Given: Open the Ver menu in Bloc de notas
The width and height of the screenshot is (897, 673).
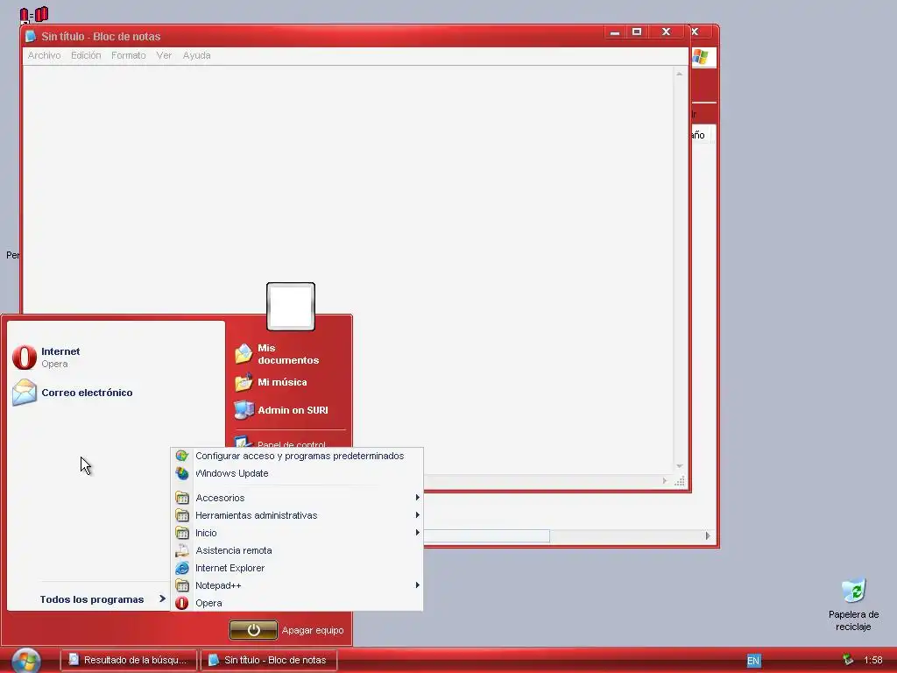Looking at the screenshot, I should coord(164,55).
